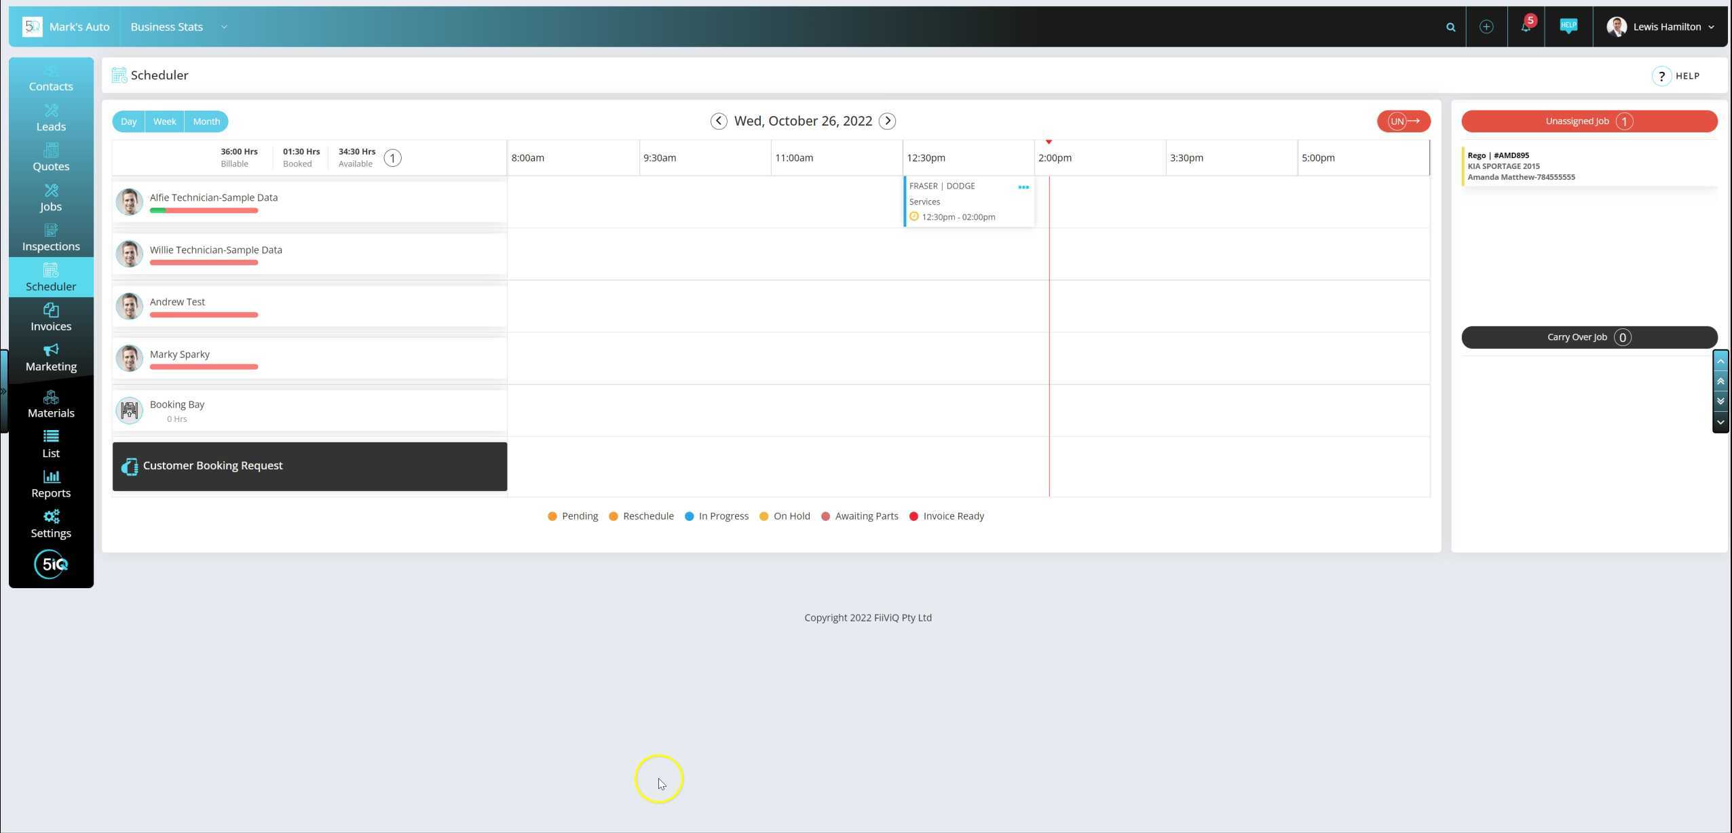Open options menu on FRASER DODGE job

point(1023,187)
